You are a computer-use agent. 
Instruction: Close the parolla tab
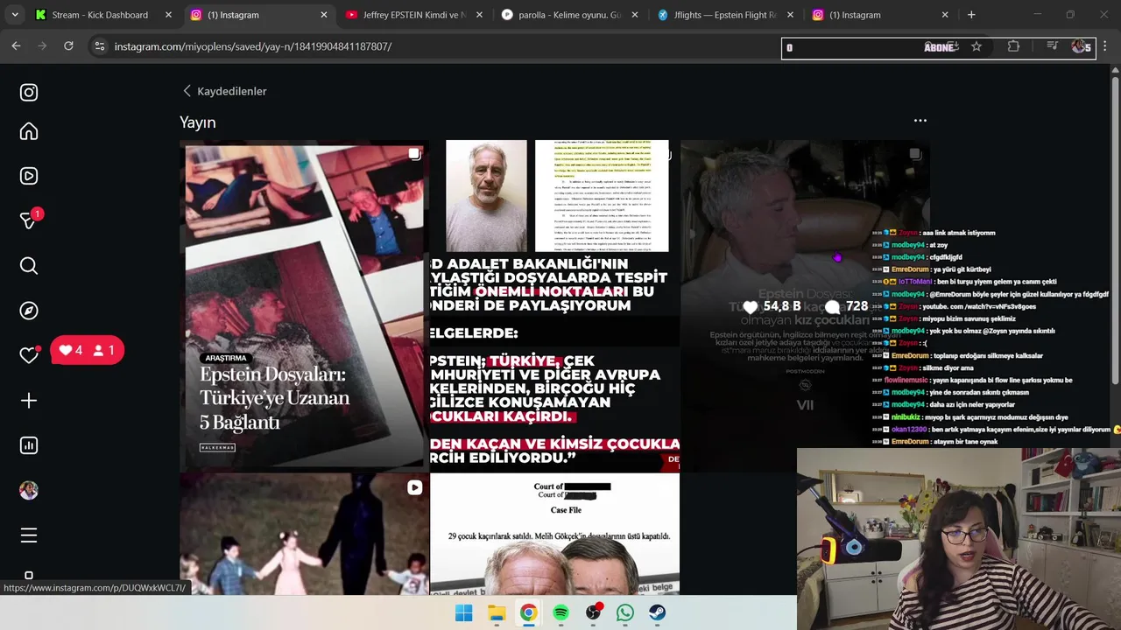click(635, 15)
